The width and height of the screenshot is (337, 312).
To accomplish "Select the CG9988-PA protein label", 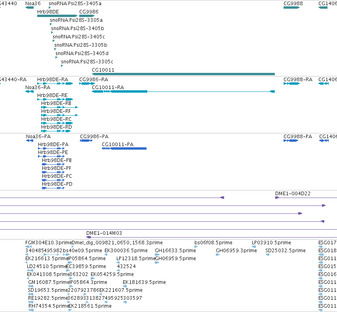I will (x=298, y=137).
